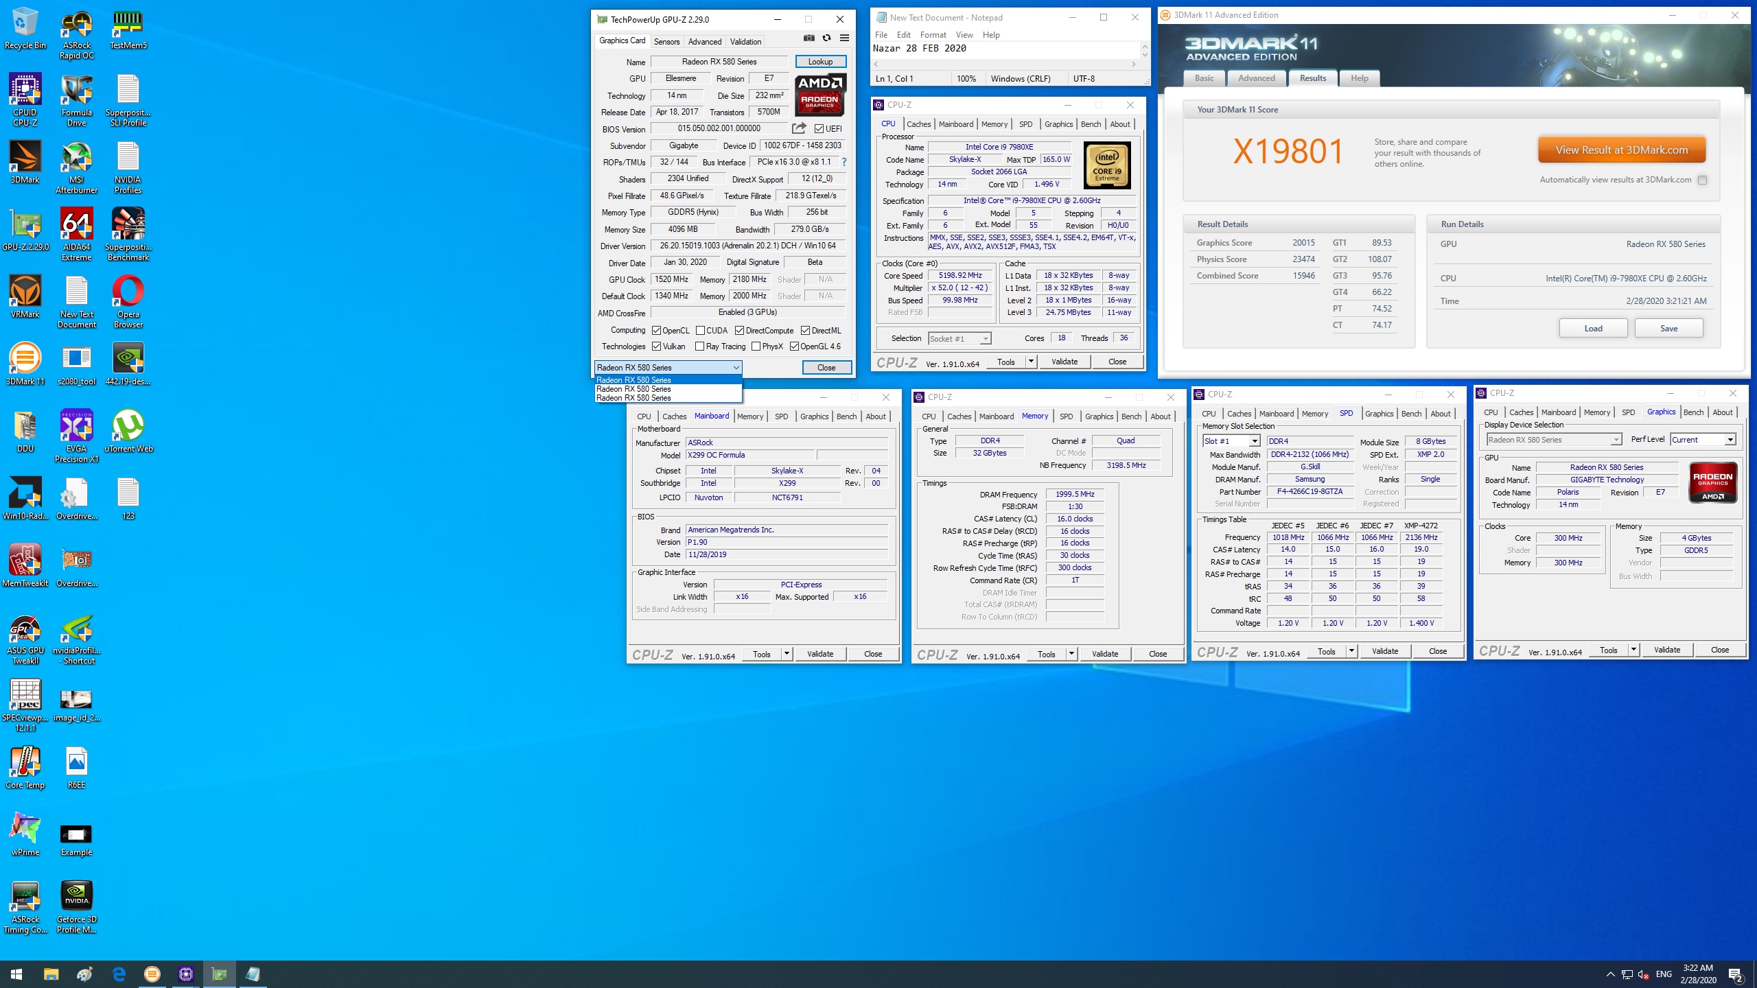Open Caches tab in CPU-Z CPU window
The image size is (1757, 988).
(918, 124)
